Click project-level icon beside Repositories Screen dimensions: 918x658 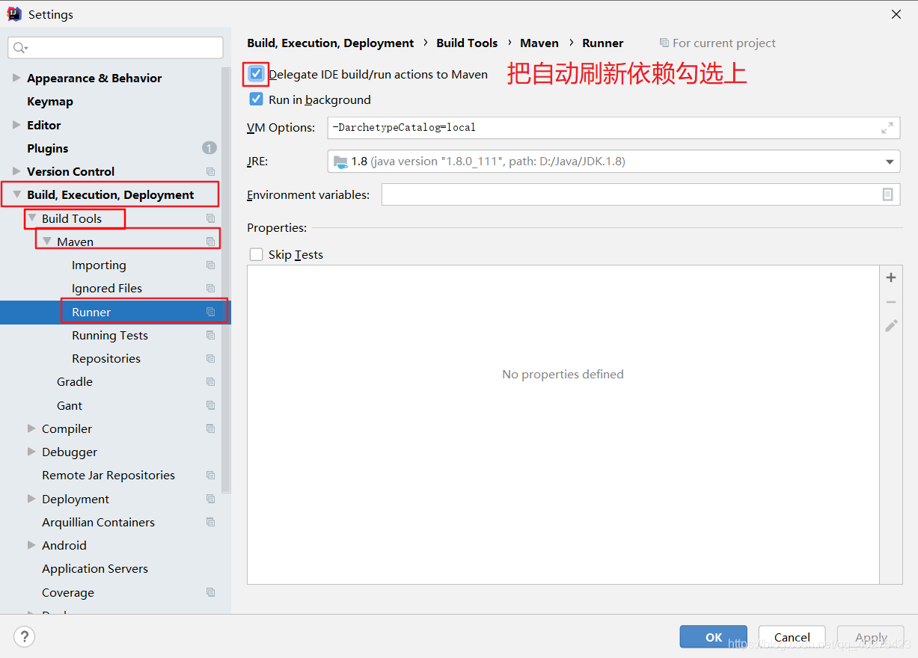click(210, 359)
